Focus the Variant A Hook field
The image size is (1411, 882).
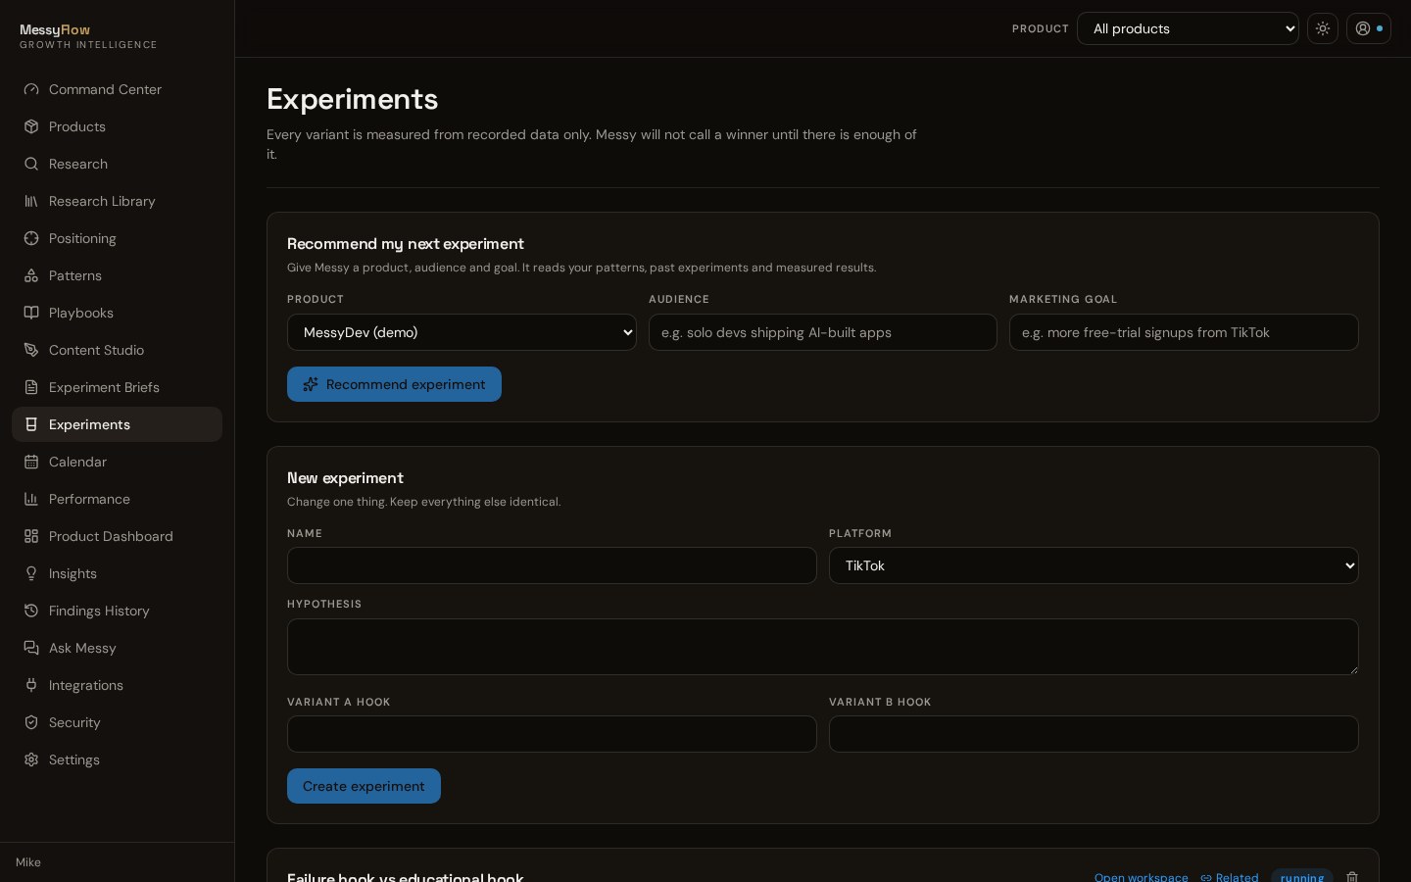pyautogui.click(x=552, y=734)
